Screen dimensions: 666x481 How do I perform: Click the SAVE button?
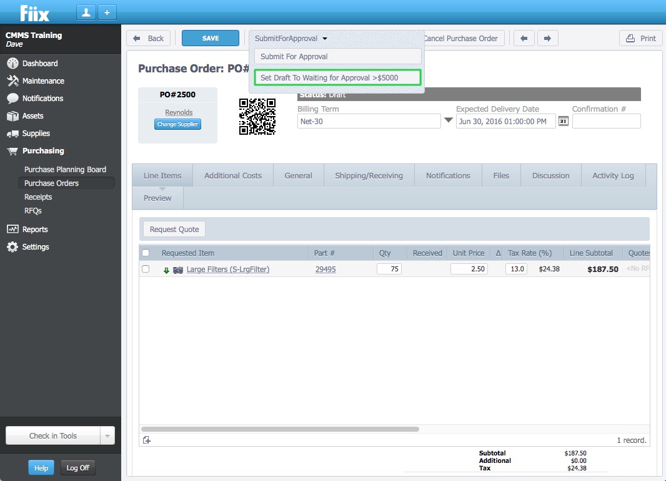211,38
